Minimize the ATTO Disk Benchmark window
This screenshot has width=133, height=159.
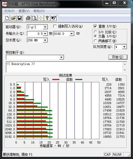[107, 3]
